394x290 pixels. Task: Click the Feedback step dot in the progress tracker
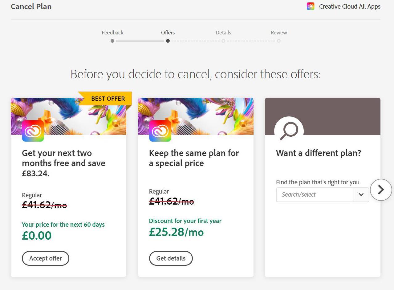pyautogui.click(x=112, y=41)
